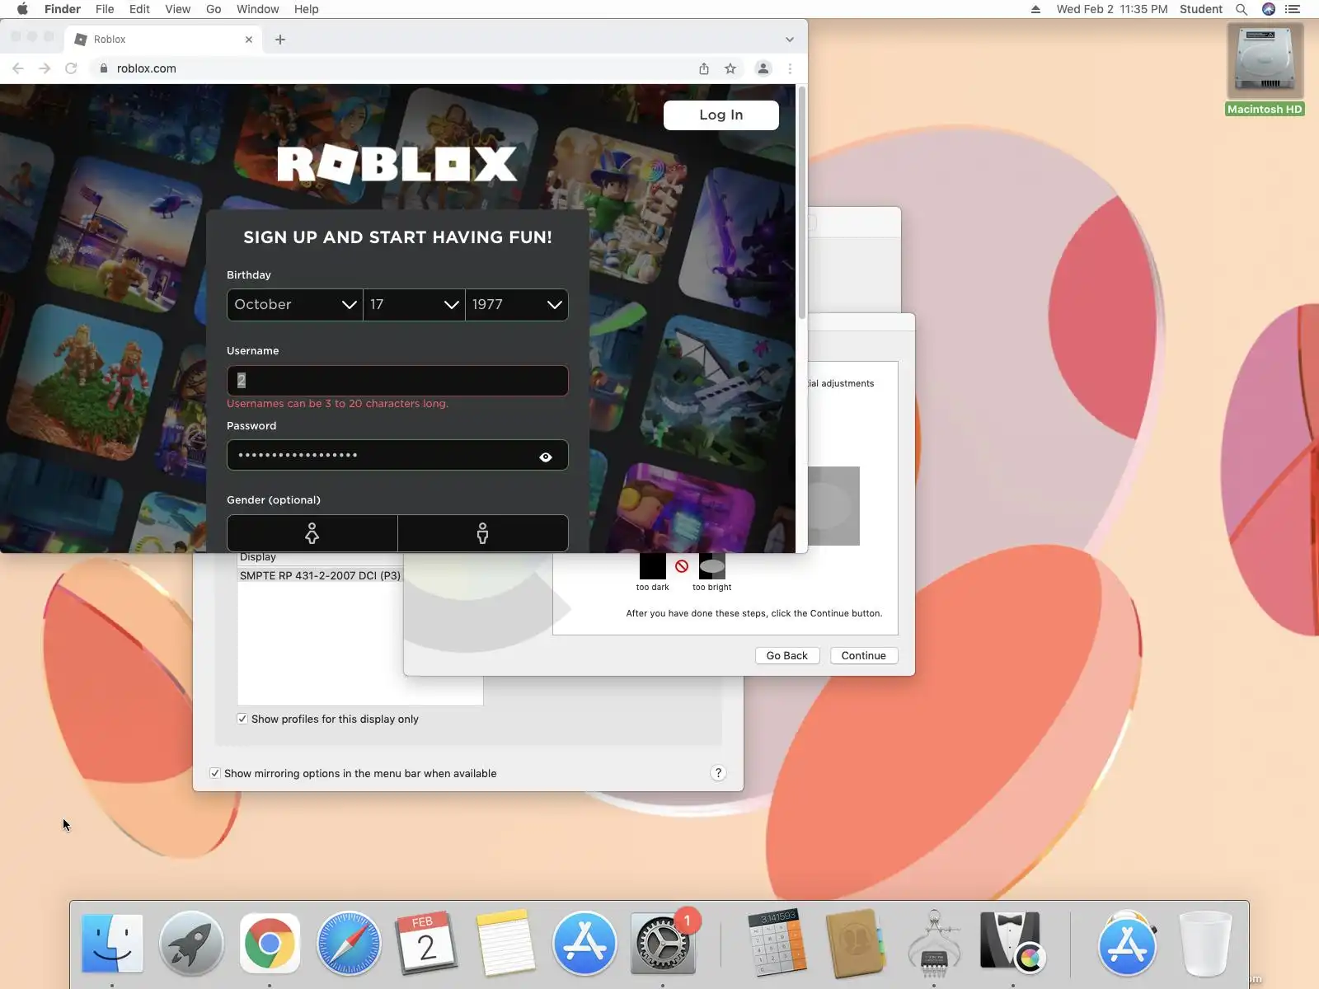
Task: Open the File menu
Action: tap(105, 9)
